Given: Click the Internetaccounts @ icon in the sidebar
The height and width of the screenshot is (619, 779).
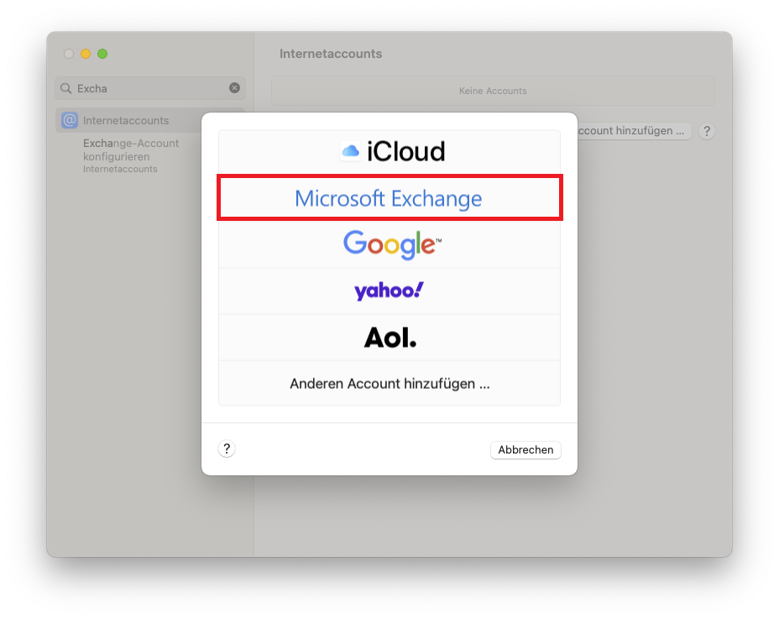Looking at the screenshot, I should pos(69,119).
